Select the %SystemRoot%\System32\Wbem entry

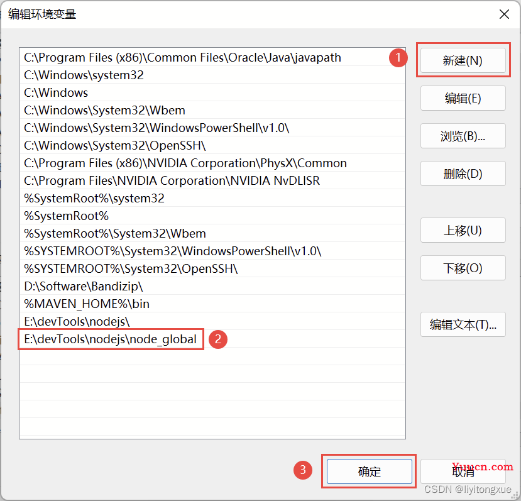[x=212, y=234]
